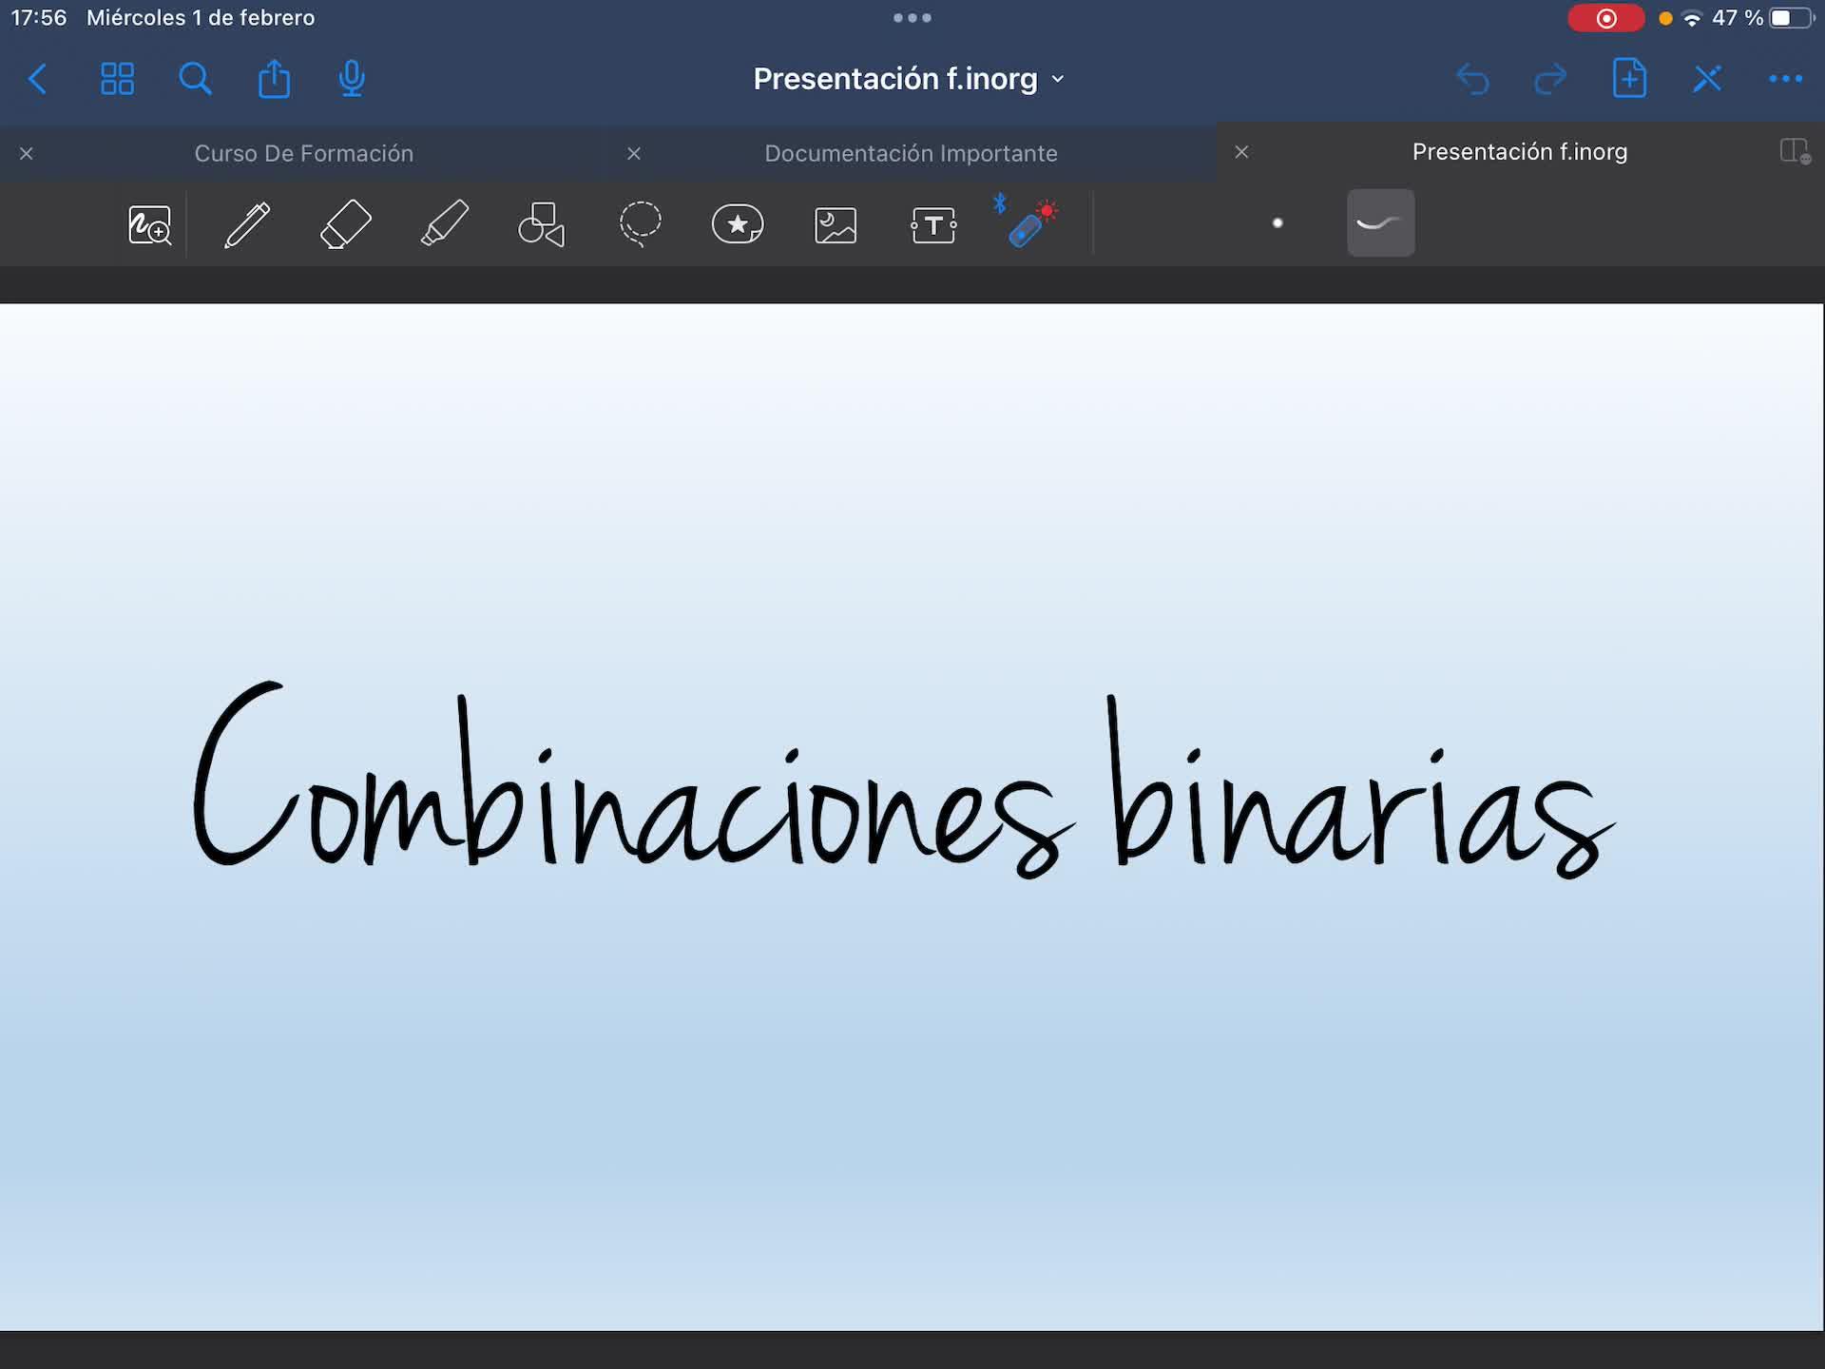Add a new page

(x=1629, y=78)
